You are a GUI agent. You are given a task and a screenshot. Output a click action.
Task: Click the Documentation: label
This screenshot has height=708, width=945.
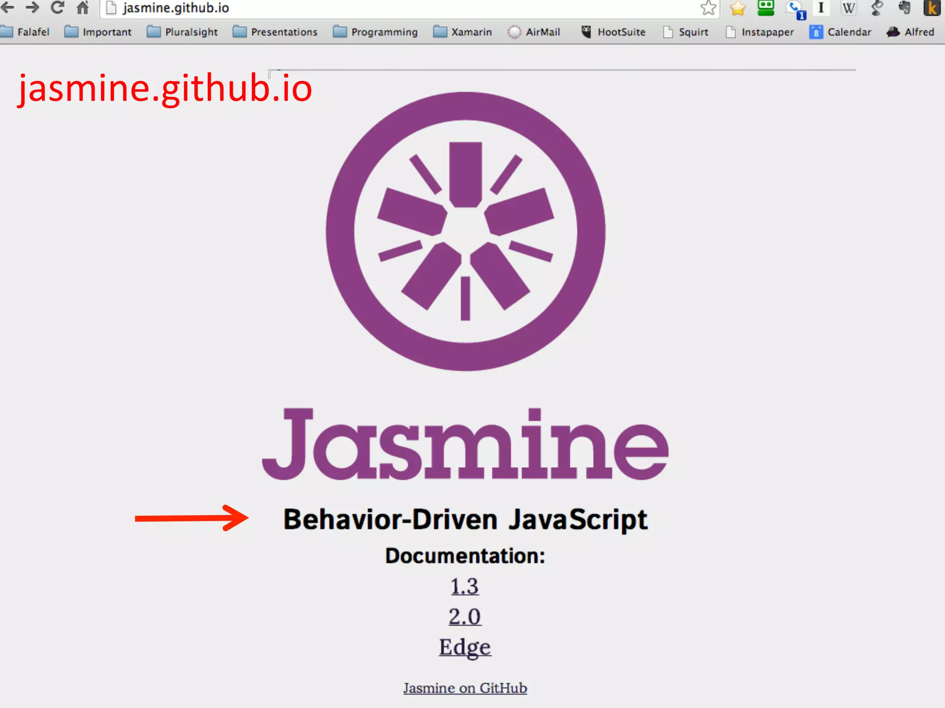465,556
